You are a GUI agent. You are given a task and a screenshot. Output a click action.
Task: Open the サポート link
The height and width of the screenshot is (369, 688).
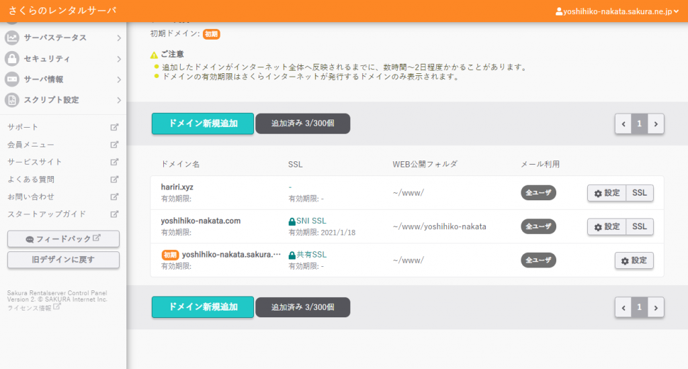pyautogui.click(x=23, y=127)
